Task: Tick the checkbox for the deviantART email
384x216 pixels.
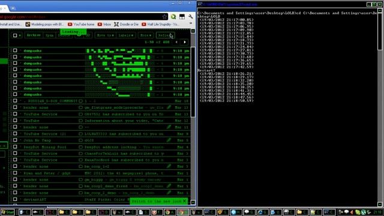Action: tap(15, 199)
